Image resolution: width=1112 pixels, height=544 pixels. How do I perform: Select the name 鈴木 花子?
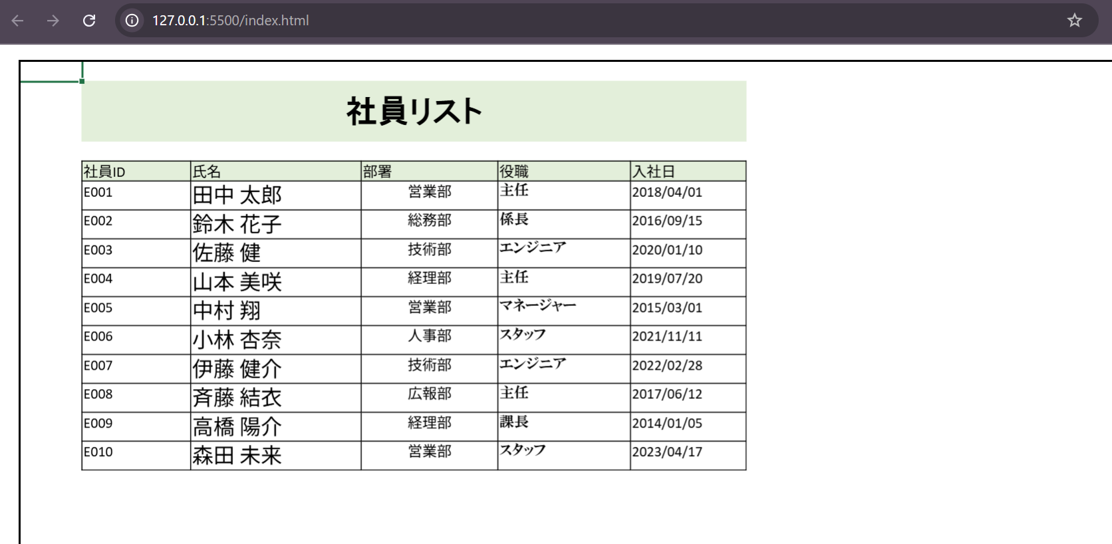point(237,225)
